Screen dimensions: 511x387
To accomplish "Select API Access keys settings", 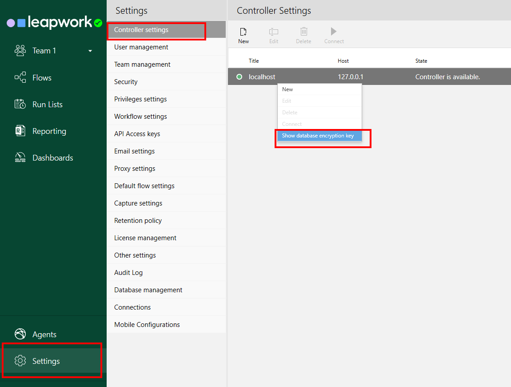I will tap(137, 134).
